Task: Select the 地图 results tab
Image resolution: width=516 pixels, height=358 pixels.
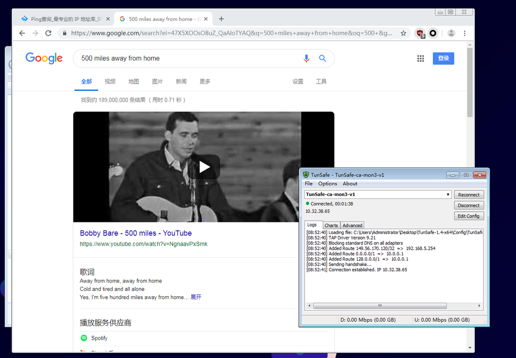Action: (x=134, y=81)
